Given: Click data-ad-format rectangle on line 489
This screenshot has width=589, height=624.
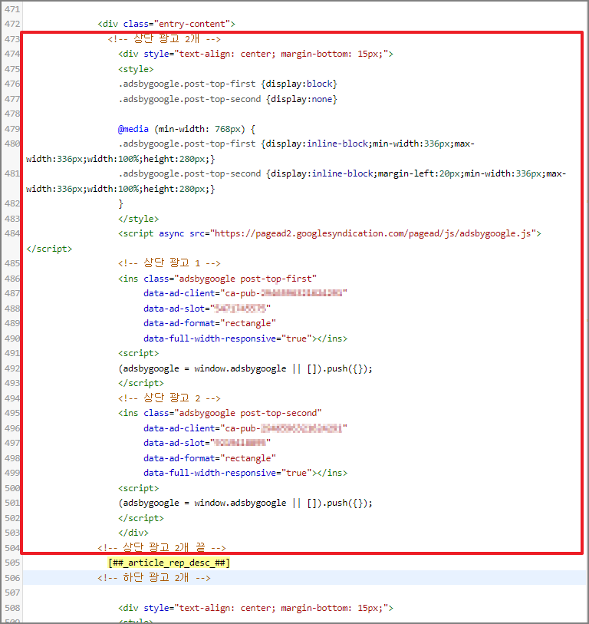Looking at the screenshot, I should (x=209, y=323).
